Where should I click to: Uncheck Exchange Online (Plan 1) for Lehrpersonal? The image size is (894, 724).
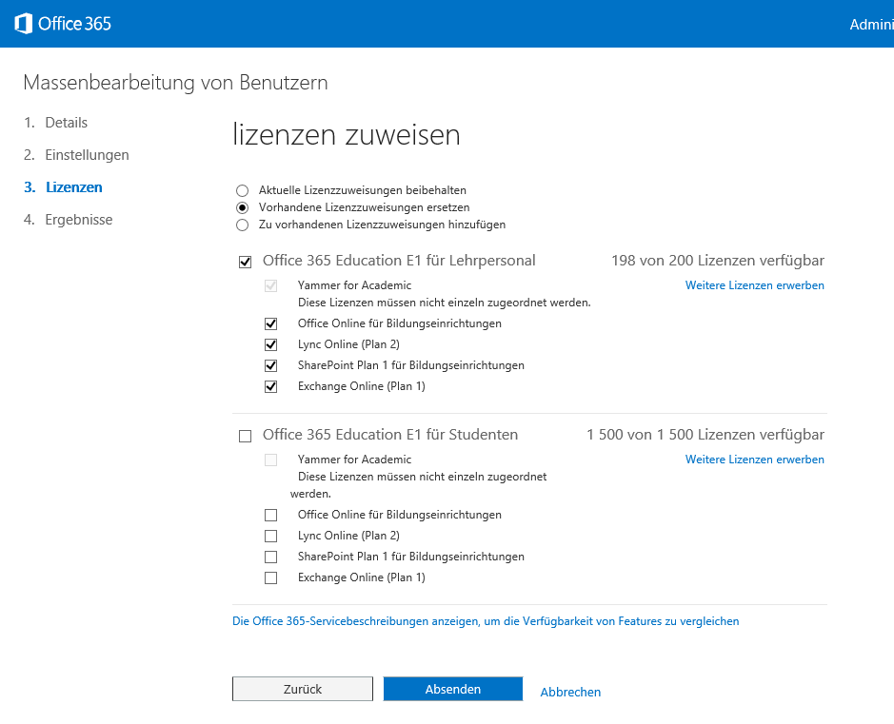coord(271,386)
